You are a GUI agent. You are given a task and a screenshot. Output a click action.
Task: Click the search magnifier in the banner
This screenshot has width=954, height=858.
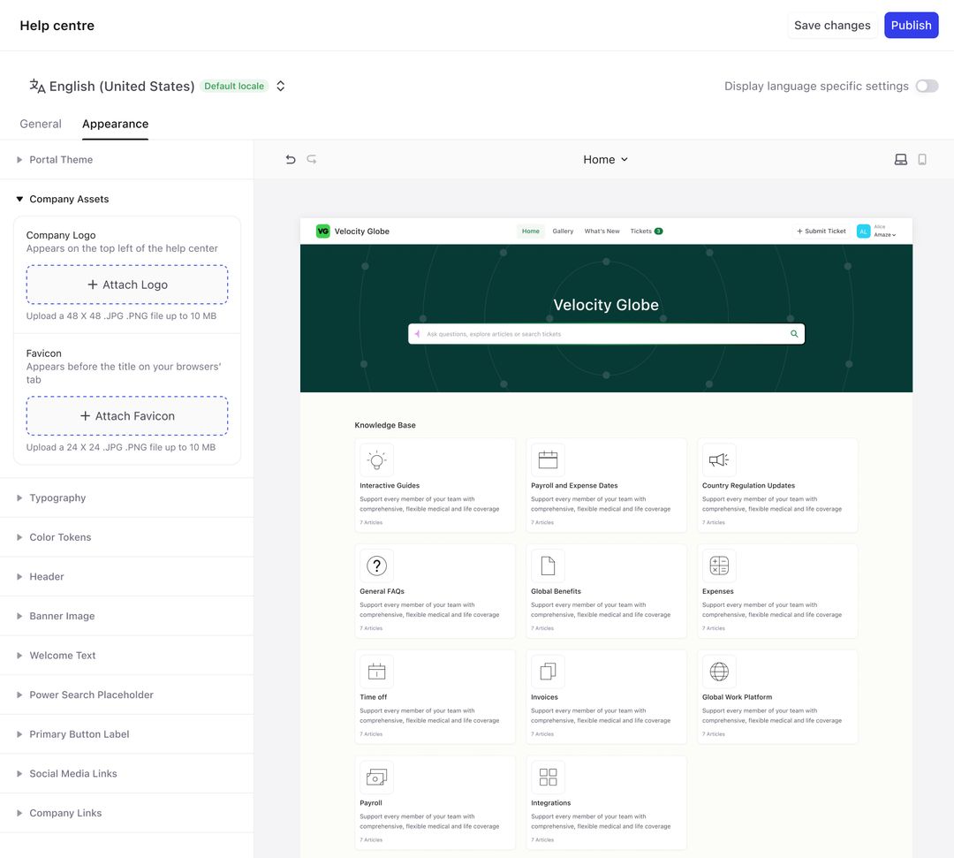[793, 334]
